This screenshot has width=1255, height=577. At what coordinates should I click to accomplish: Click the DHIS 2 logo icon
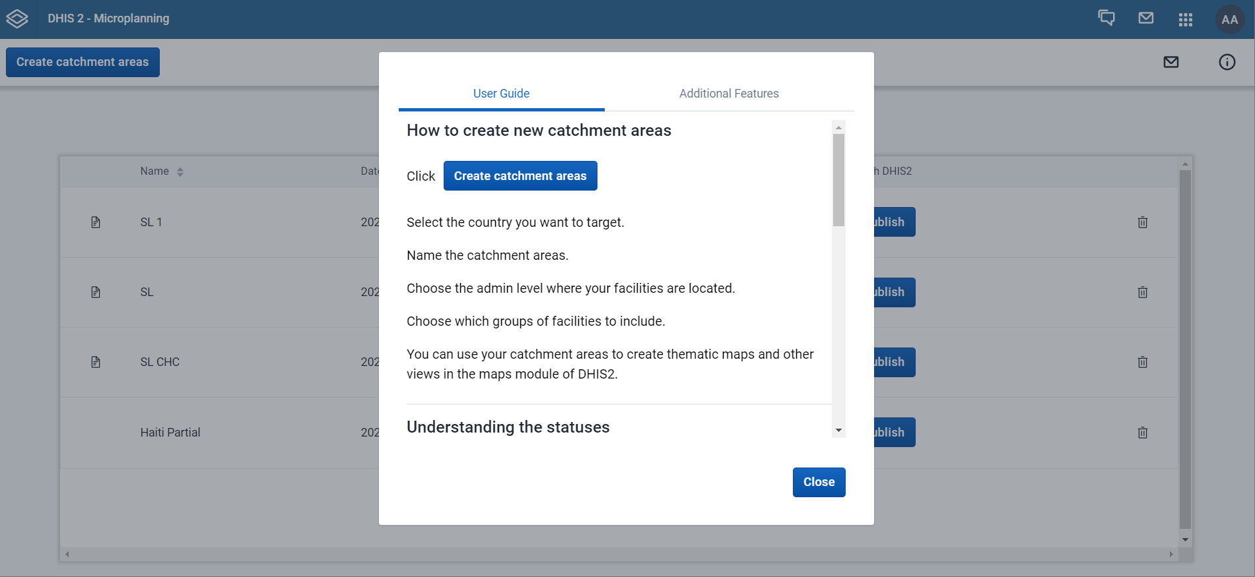[17, 19]
